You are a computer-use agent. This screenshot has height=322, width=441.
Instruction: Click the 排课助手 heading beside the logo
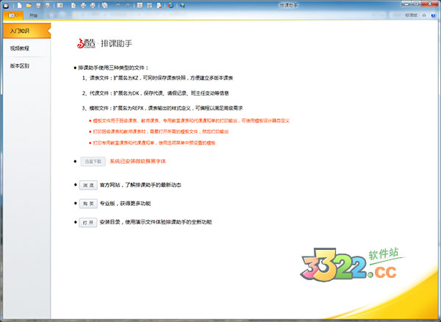[116, 43]
